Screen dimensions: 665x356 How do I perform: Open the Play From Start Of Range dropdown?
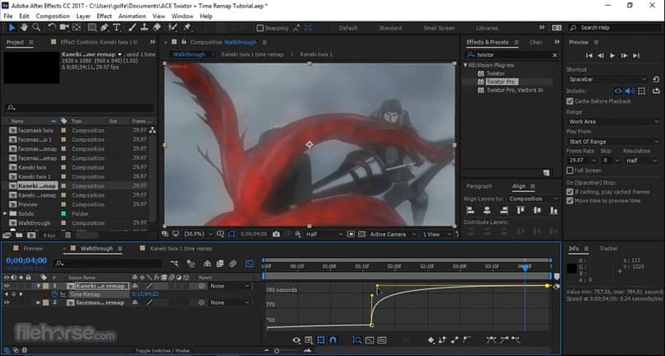614,142
